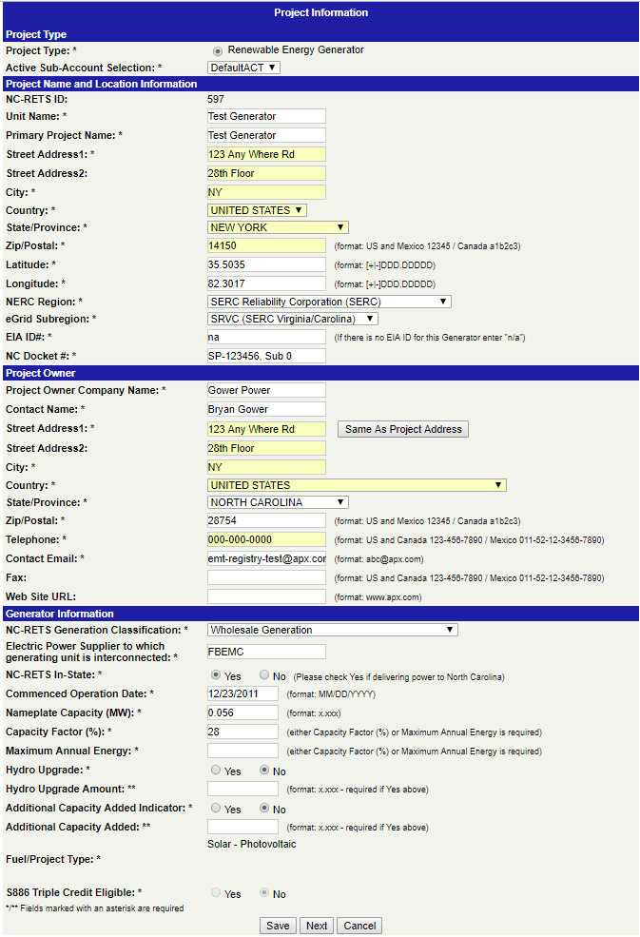Open the Active Sub-Account Selection dropdown
Screen dimensions: 640x937
point(243,68)
